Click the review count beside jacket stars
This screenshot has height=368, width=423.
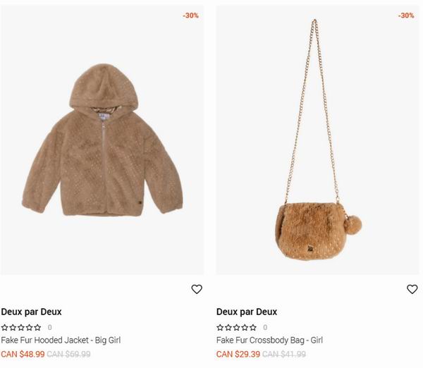(49, 328)
